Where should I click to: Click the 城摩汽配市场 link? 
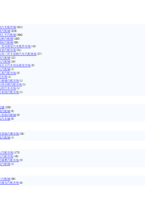(9, 160)
